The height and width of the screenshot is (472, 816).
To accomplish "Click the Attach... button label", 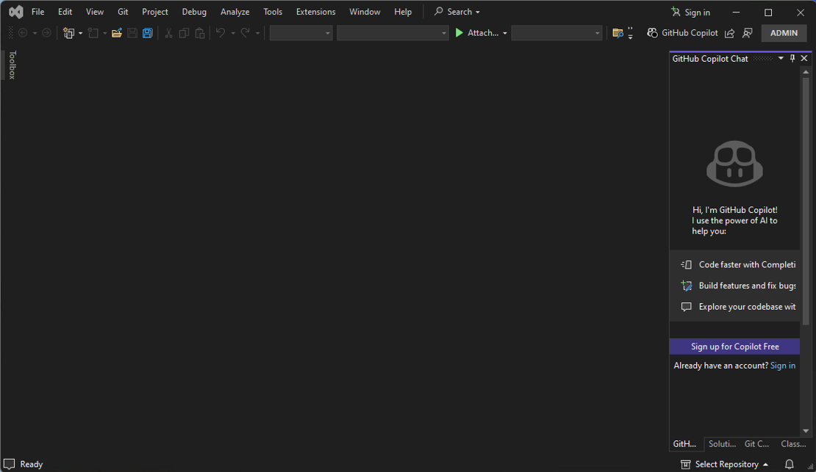I will coord(483,33).
